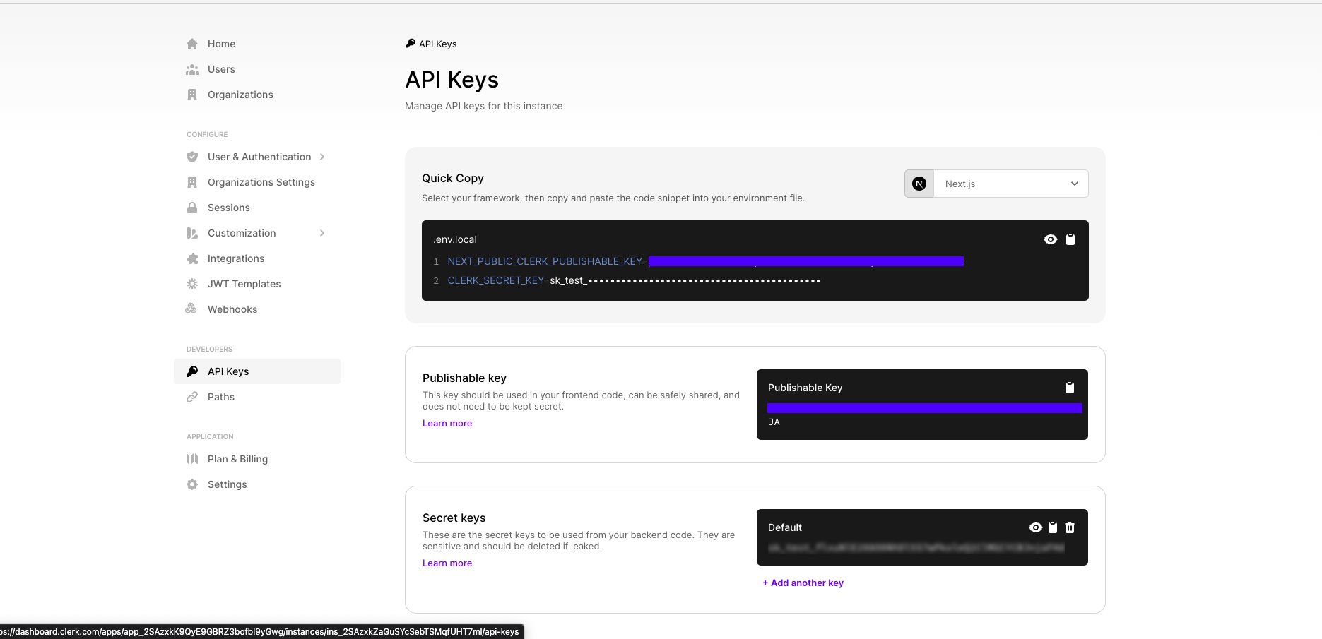
Task: Open the Sessions page
Action: click(229, 208)
